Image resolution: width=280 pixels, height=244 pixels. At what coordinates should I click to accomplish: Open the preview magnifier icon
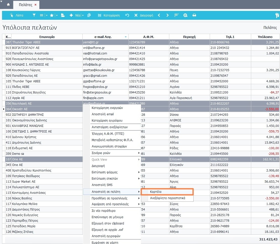(185, 15)
